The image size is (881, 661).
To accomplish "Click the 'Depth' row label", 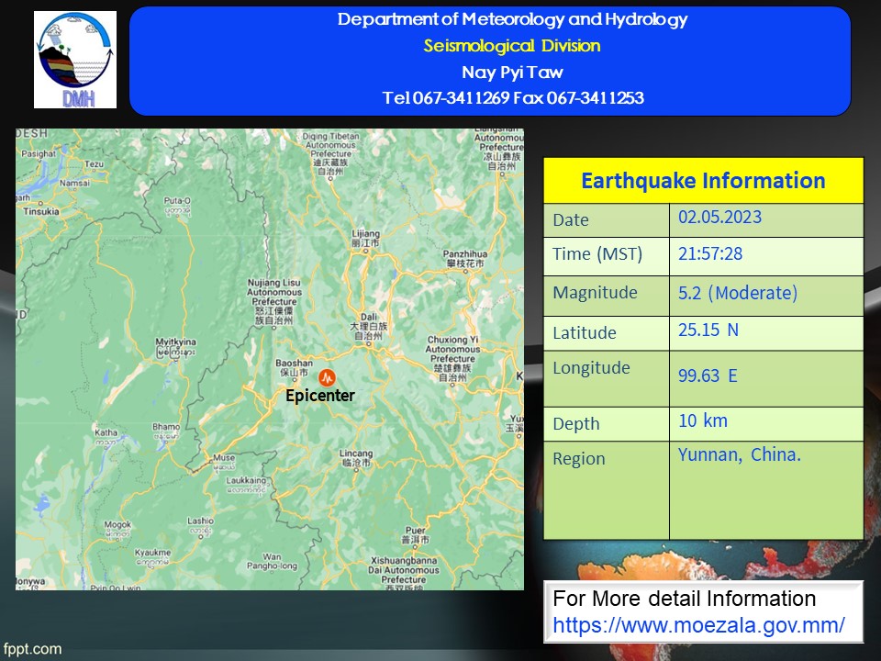I will point(576,424).
